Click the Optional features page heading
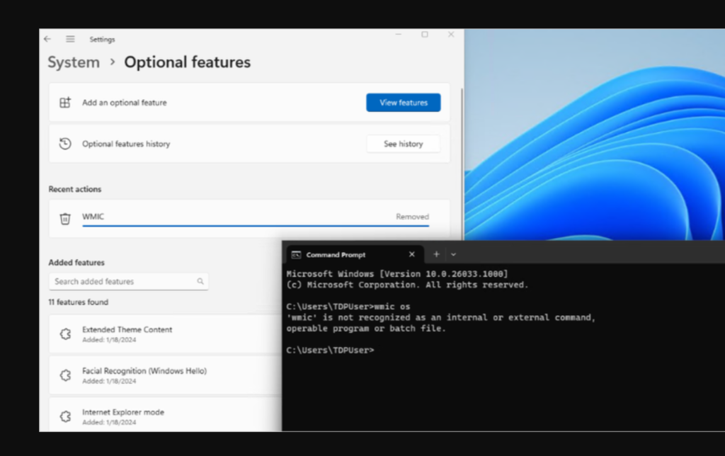 pyautogui.click(x=187, y=62)
